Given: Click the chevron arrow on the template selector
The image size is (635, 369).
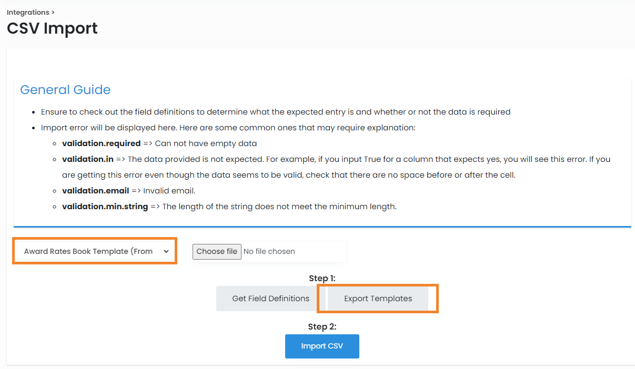Looking at the screenshot, I should tap(166, 251).
